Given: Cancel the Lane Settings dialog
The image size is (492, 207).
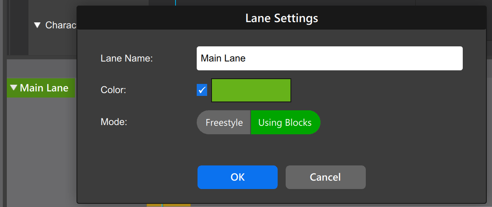Looking at the screenshot, I should coord(325,177).
